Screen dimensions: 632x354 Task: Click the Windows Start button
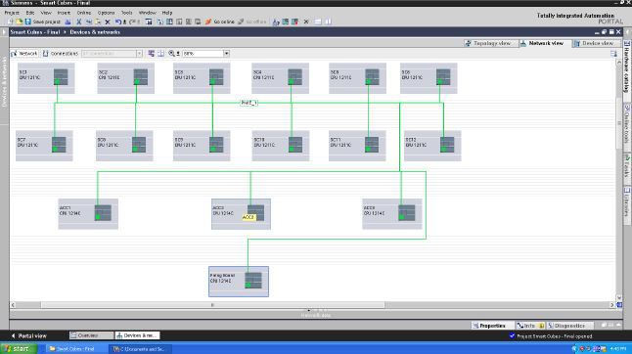coord(19,349)
